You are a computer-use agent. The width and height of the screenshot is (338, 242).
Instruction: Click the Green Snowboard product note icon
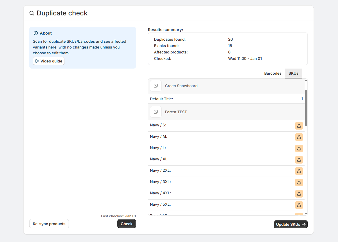[156, 86]
